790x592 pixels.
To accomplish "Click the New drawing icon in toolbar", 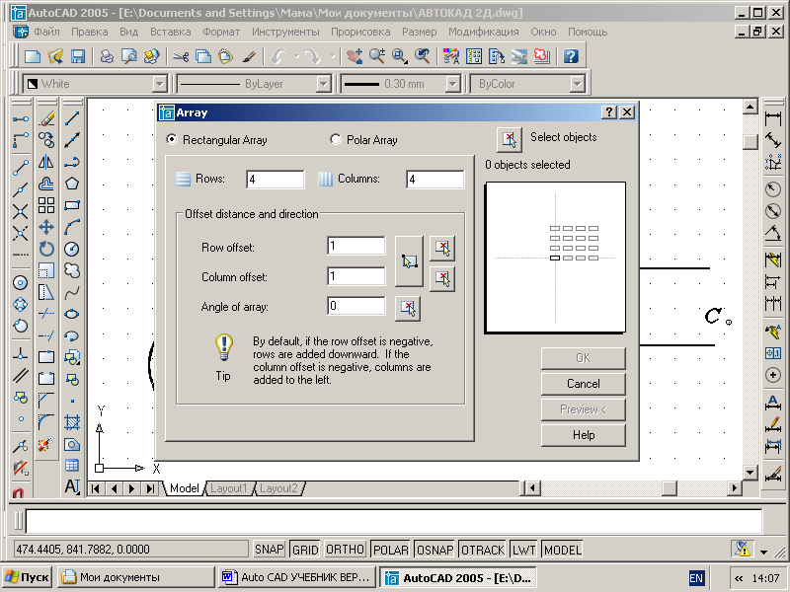I will coord(33,56).
